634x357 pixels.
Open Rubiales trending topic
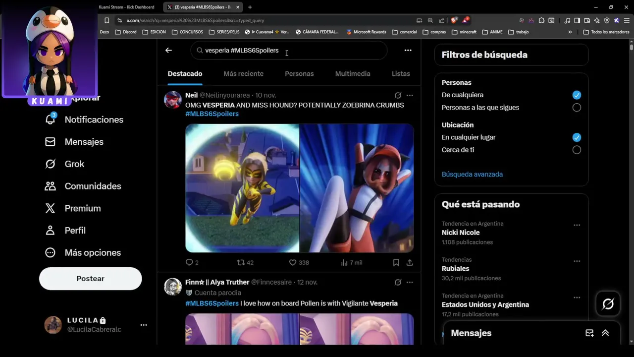[x=455, y=268]
